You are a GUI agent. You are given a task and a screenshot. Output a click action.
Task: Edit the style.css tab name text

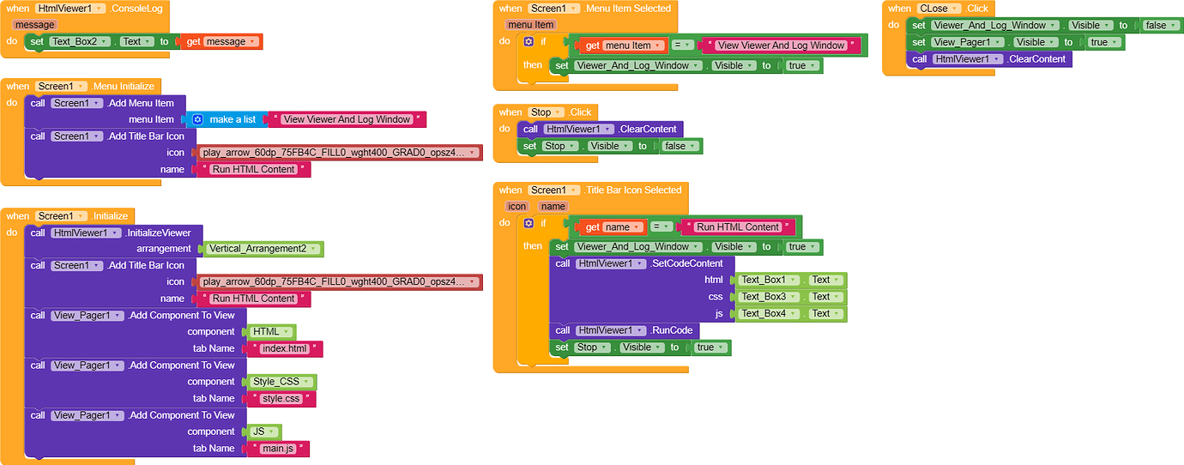(x=281, y=399)
